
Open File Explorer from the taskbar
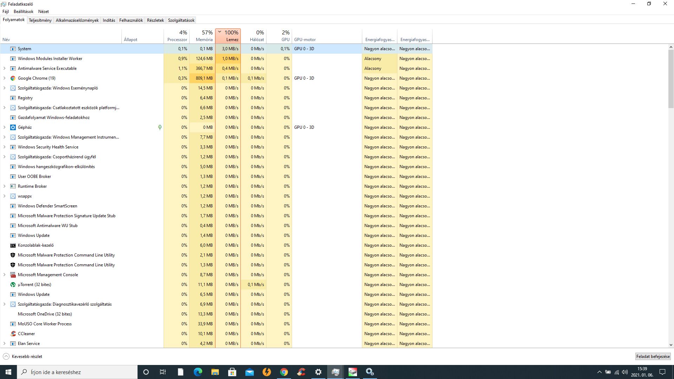pos(215,372)
